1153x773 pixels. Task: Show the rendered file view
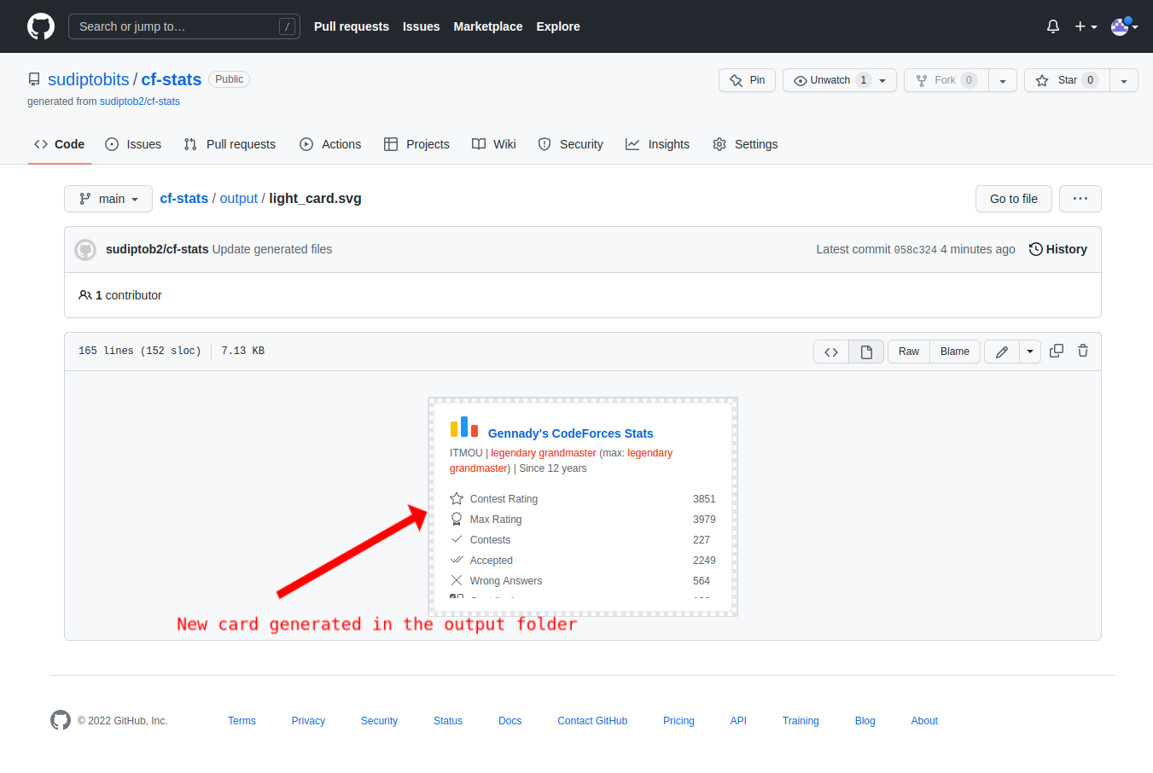click(866, 352)
